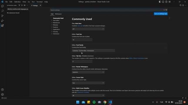
Task: Open Render Whitespace dropdown
Action: (88, 72)
